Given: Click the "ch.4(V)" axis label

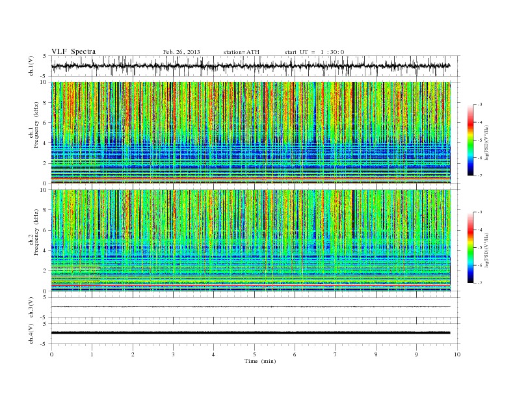Looking at the screenshot, I should (x=31, y=334).
